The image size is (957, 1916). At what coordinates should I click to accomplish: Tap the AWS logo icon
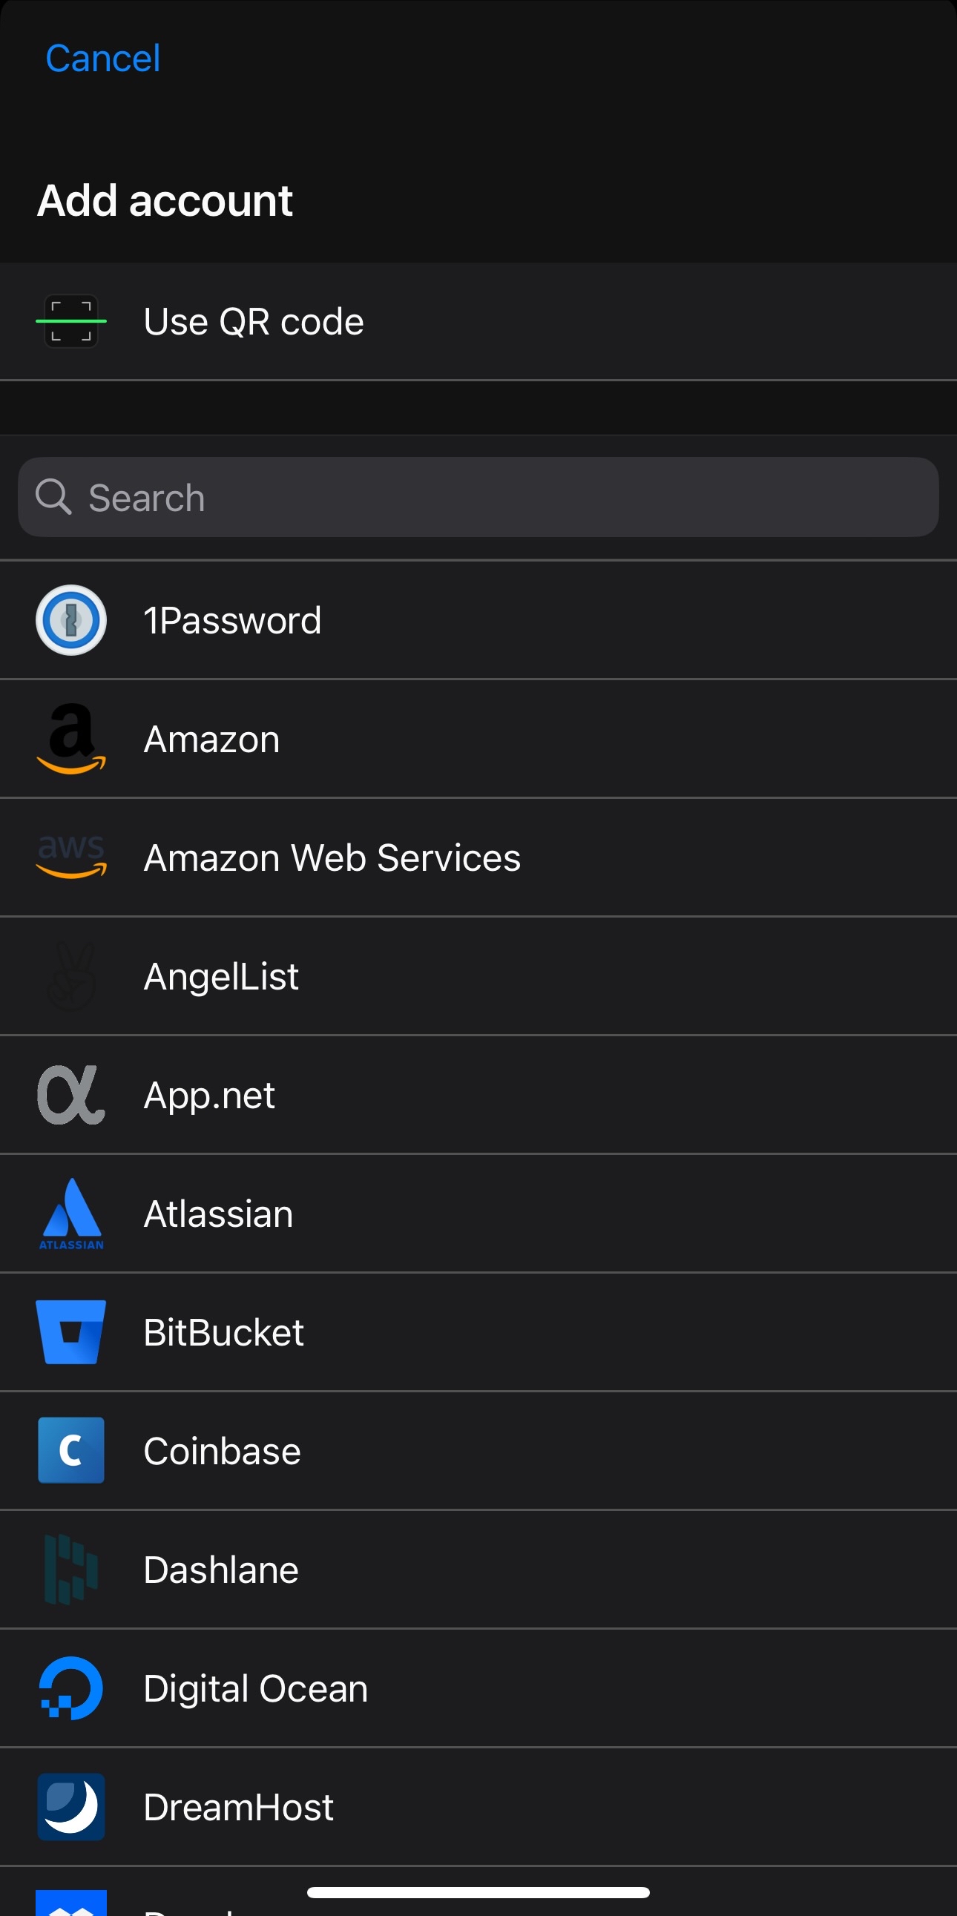[71, 857]
